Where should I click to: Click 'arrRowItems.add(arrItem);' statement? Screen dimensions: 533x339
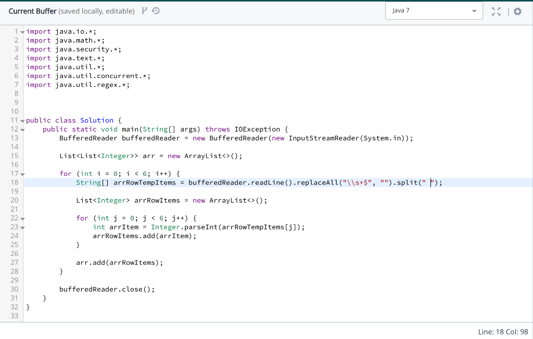[x=145, y=236]
